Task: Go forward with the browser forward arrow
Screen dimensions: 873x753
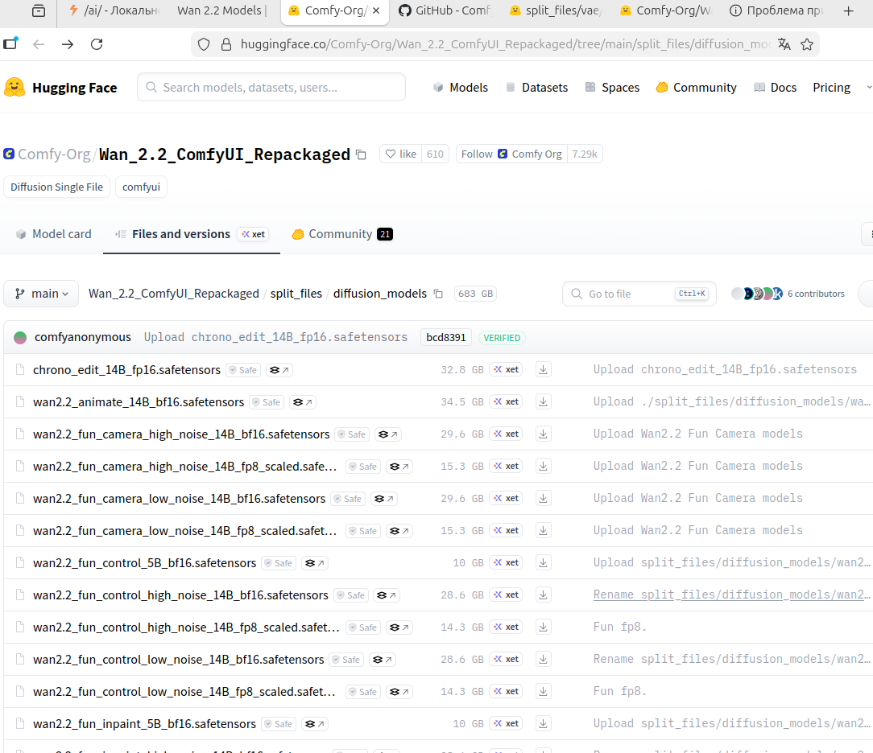Action: click(x=68, y=44)
